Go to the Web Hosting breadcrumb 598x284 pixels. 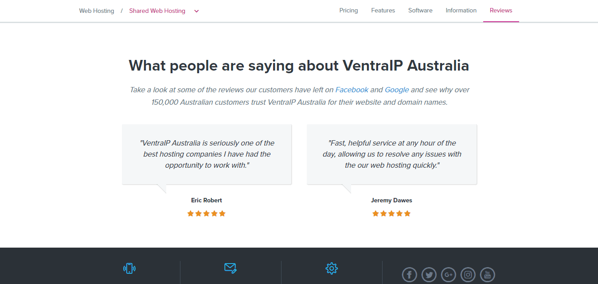(x=97, y=11)
